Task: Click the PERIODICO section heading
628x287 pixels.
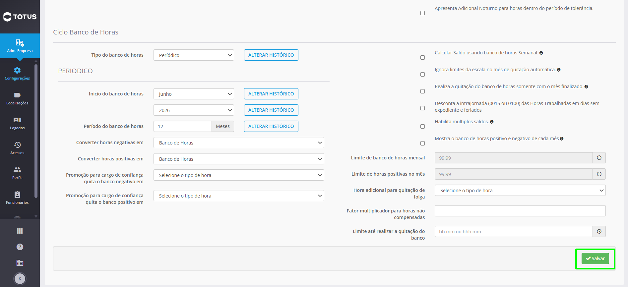Action: point(75,71)
